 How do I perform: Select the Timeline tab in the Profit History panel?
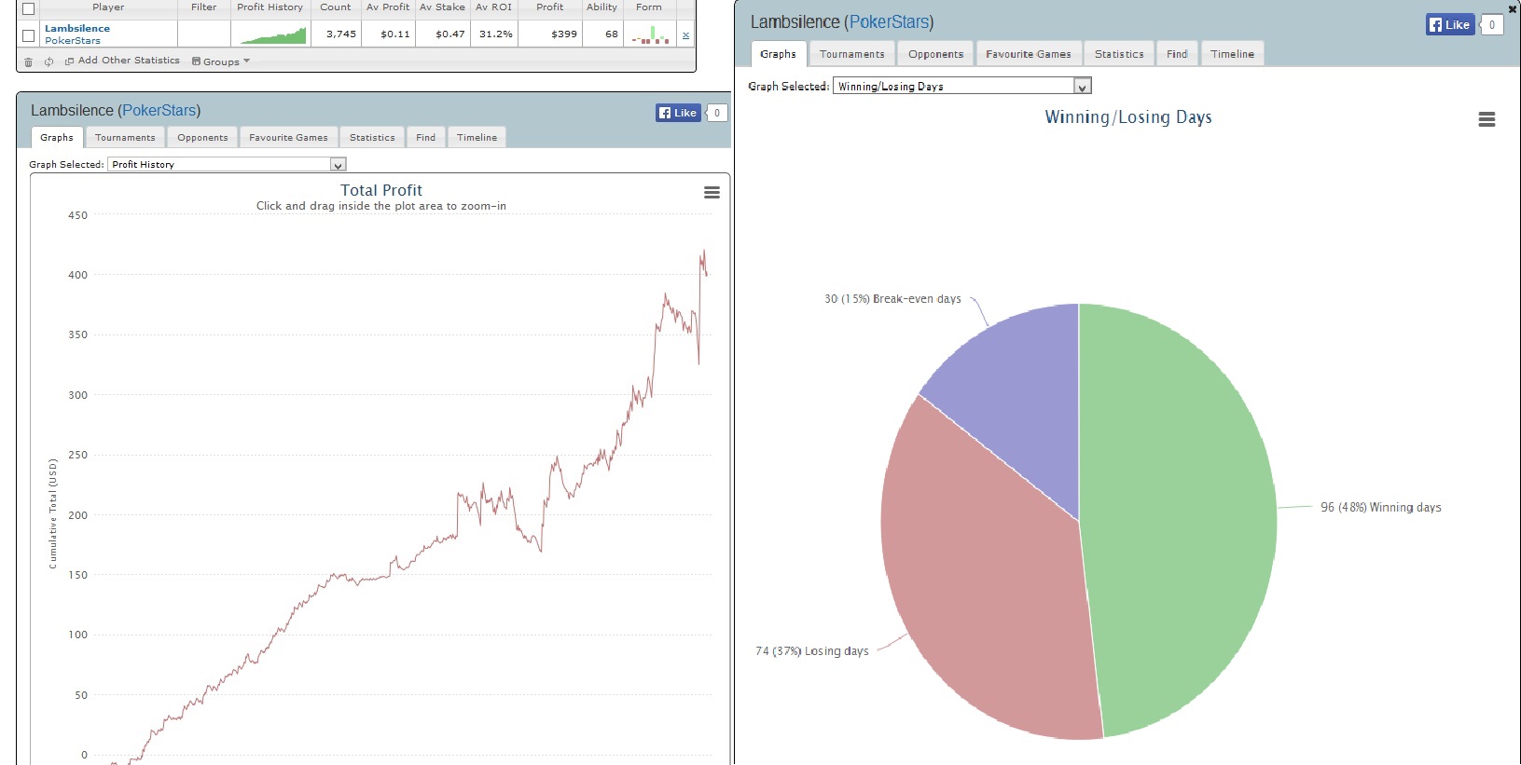click(477, 137)
